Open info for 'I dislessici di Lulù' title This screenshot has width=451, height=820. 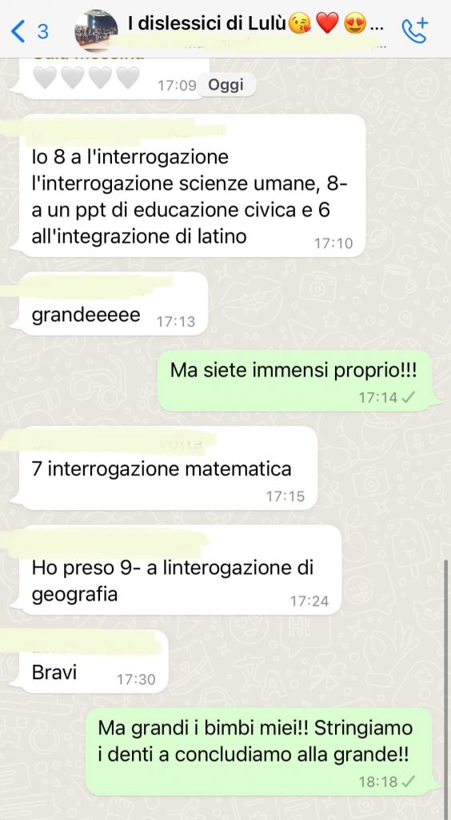tap(206, 24)
